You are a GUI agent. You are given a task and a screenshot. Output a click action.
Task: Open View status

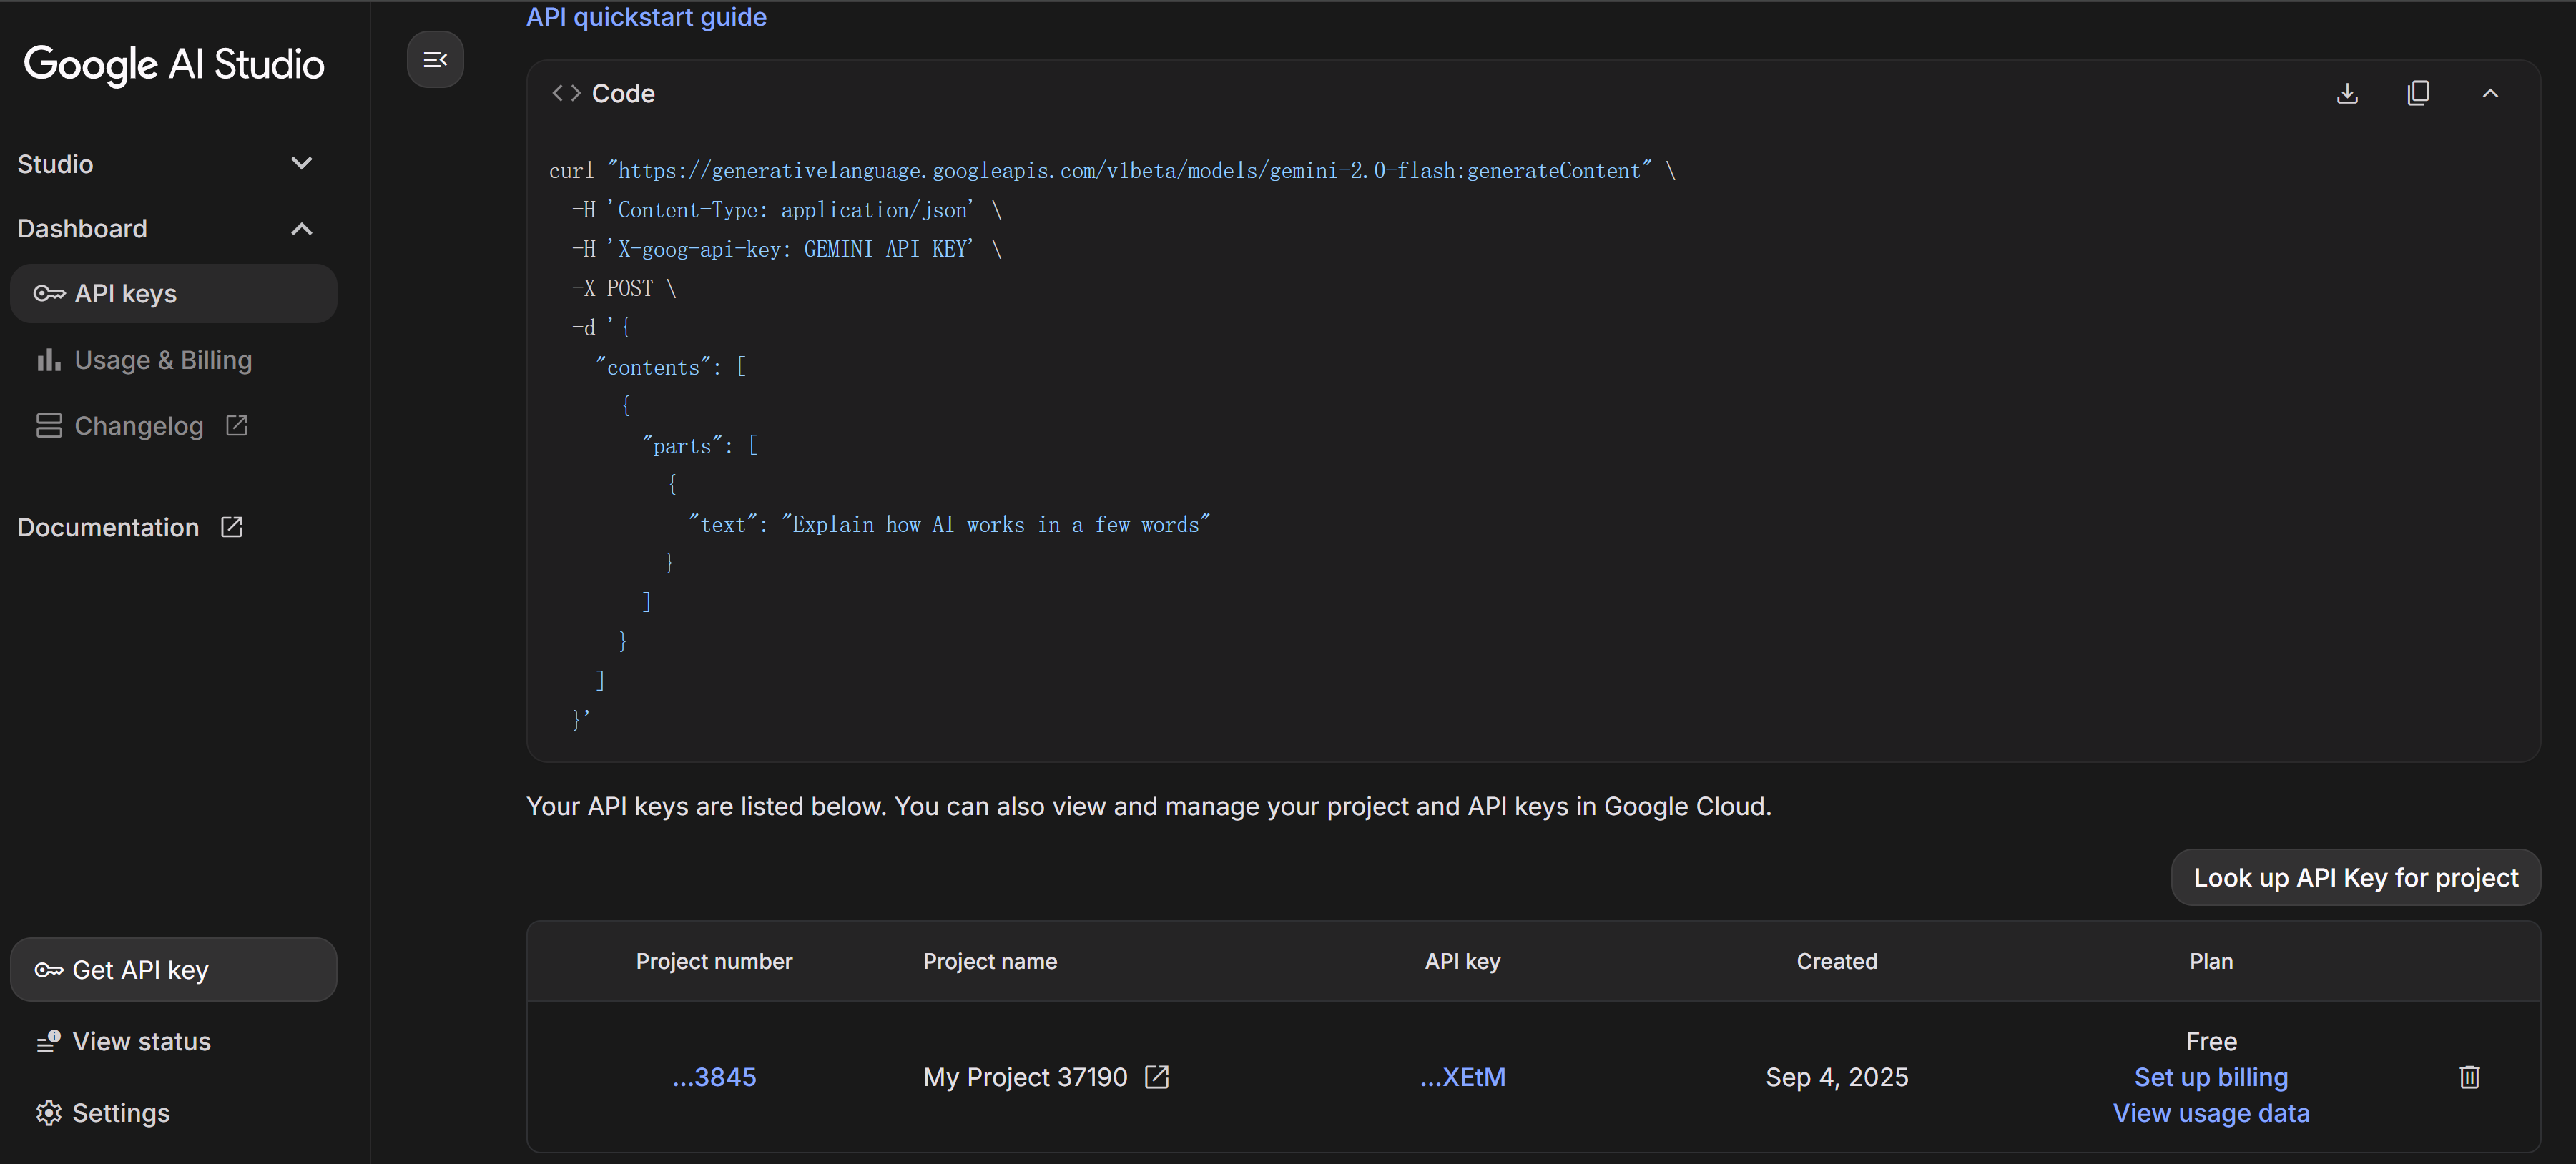tap(124, 1041)
